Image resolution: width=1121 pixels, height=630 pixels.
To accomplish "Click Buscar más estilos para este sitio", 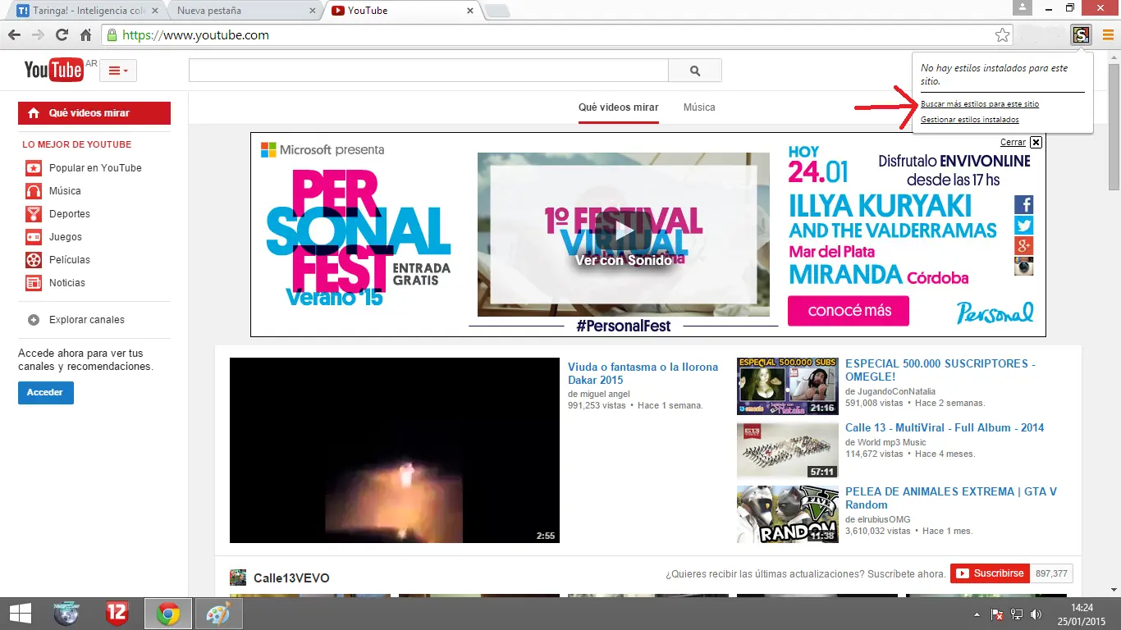I will pos(980,104).
